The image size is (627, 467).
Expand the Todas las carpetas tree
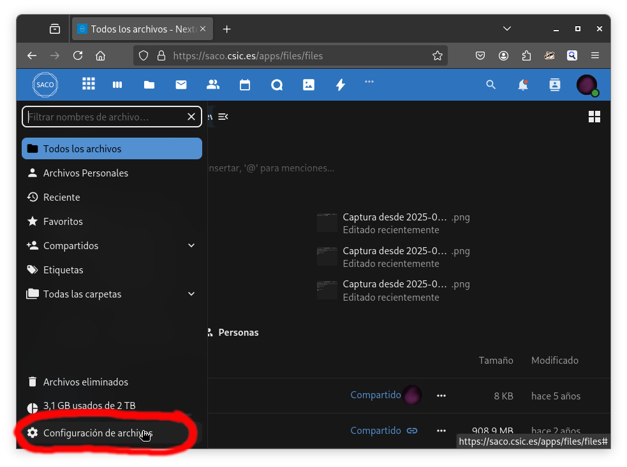coord(191,294)
